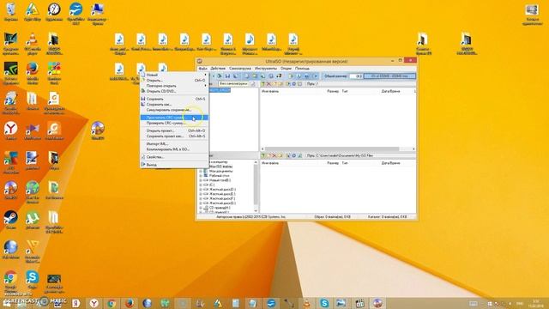Click the dropdown arrow at the end of the main toolbar
The image size is (549, 309).
click(316, 76)
